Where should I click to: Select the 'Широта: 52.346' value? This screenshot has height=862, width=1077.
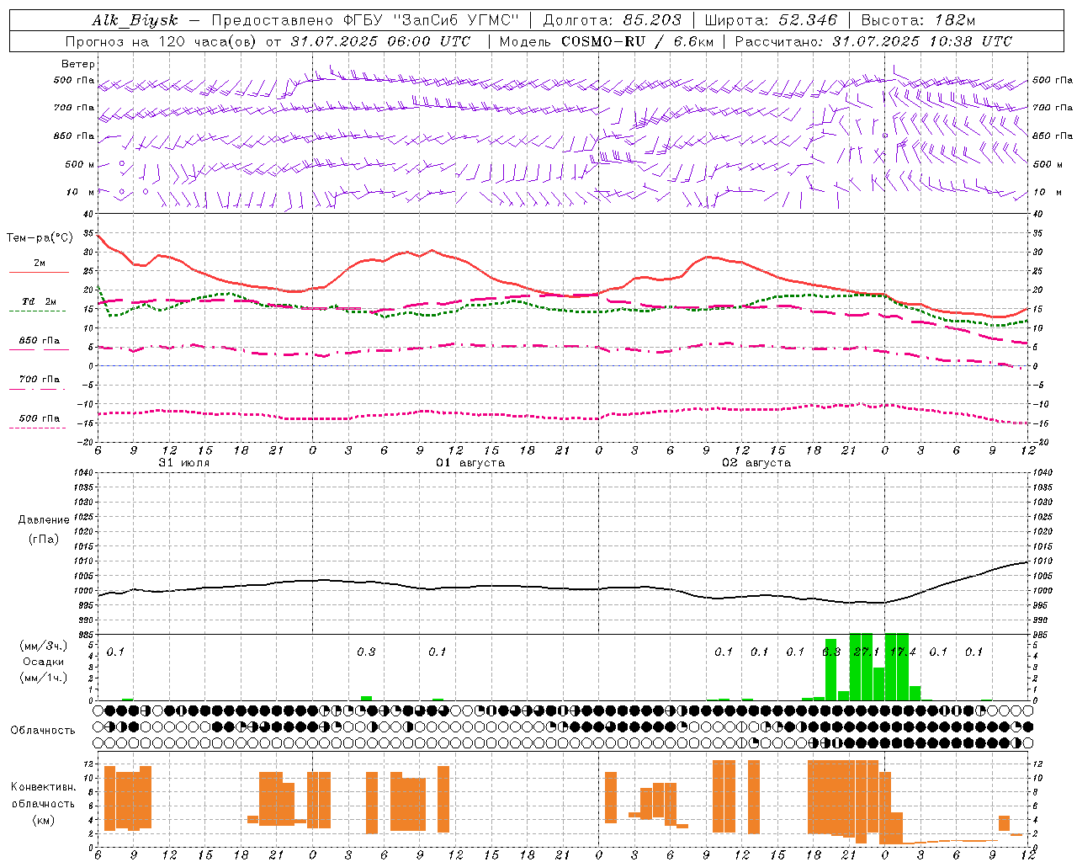pos(771,20)
